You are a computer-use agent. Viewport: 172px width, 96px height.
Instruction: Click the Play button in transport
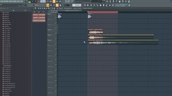(33, 1)
